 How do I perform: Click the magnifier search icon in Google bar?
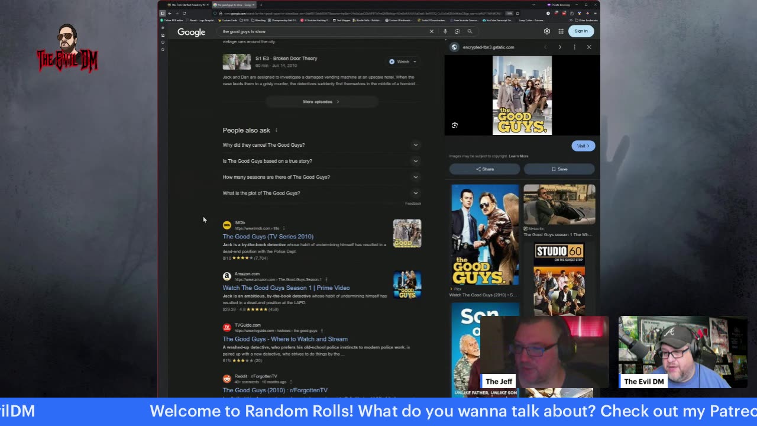(x=470, y=31)
